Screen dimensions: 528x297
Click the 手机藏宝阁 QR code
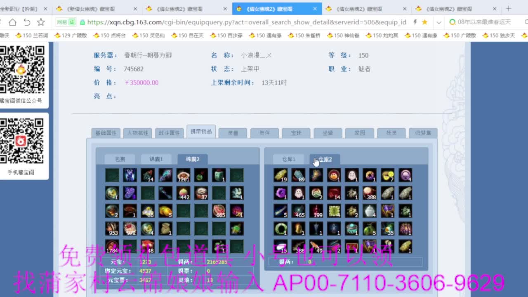tap(22, 141)
